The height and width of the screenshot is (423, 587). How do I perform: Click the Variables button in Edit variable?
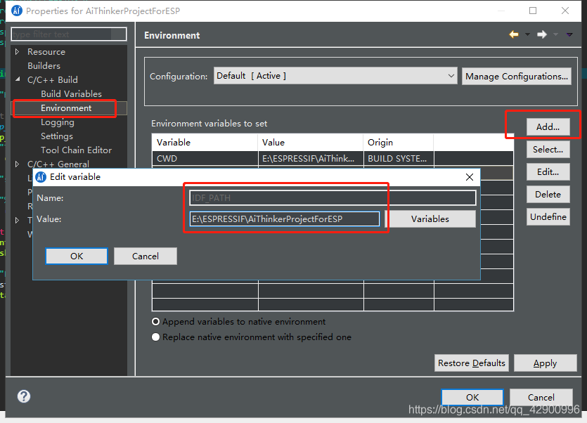pyautogui.click(x=430, y=219)
